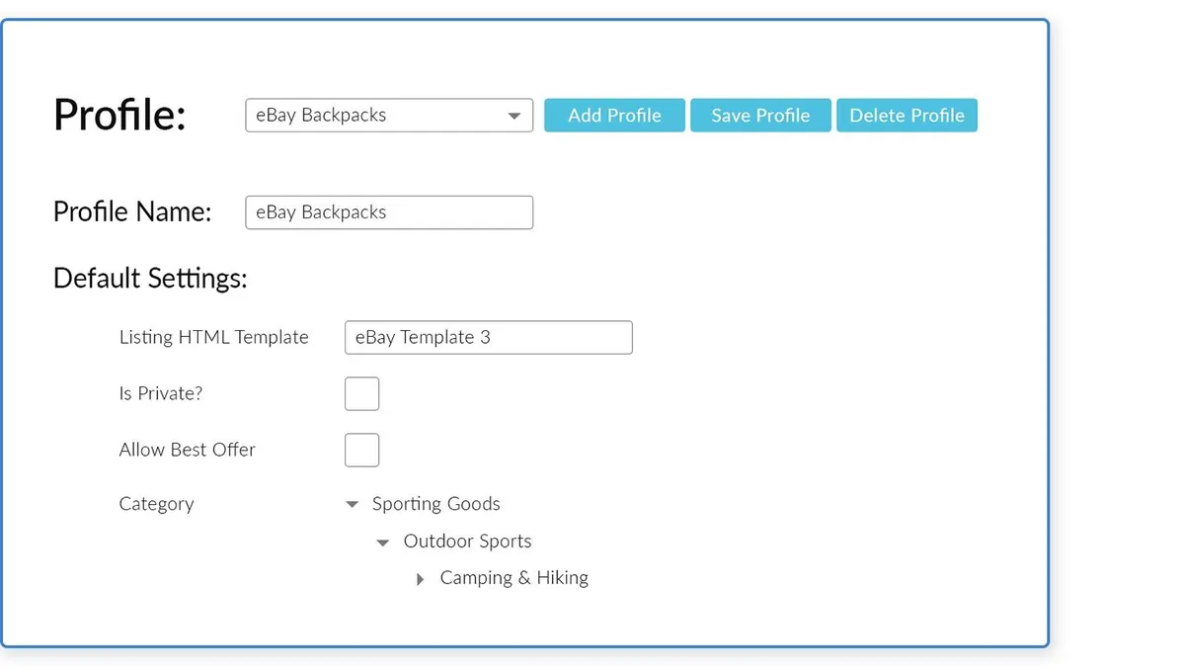Image resolution: width=1185 pixels, height=670 pixels.
Task: Focus the Profile Name text field
Action: 389,212
